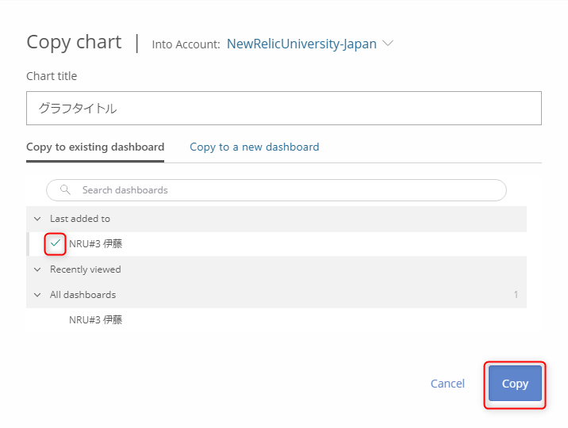Select NRU#3 伊藤 row under Last added to

point(277,244)
